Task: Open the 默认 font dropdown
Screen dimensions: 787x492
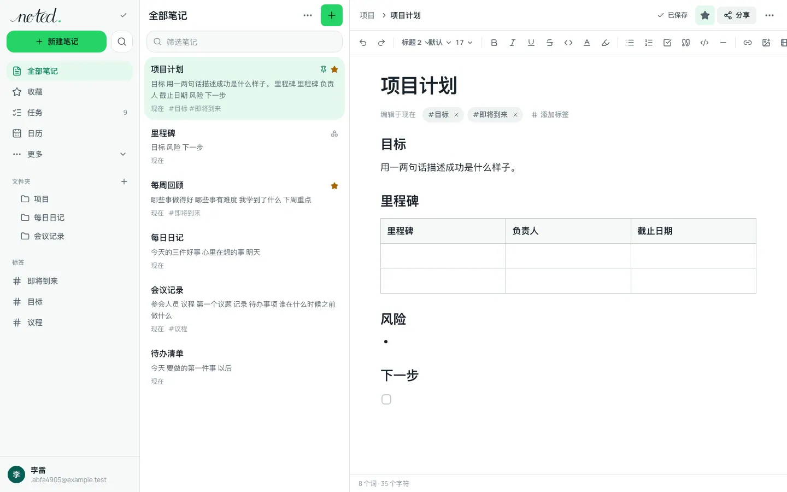Action: pyautogui.click(x=439, y=43)
